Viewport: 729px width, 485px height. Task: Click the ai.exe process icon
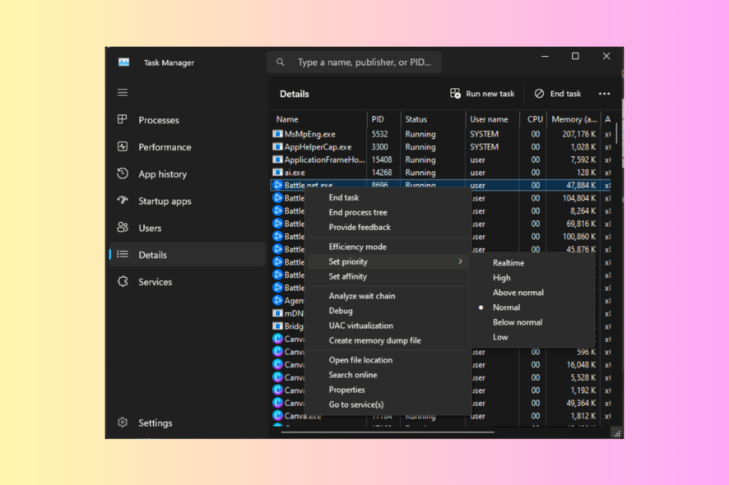coord(277,173)
